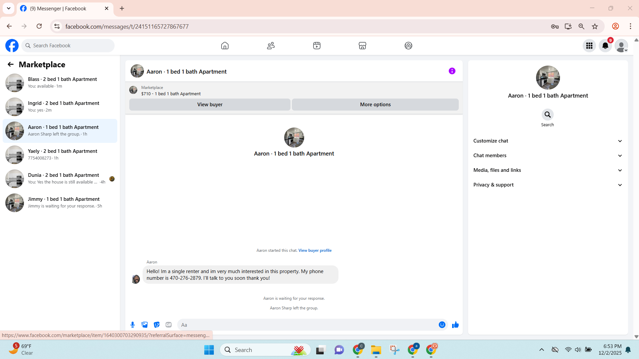Open the Snipping Tool on taskbar

(394, 350)
